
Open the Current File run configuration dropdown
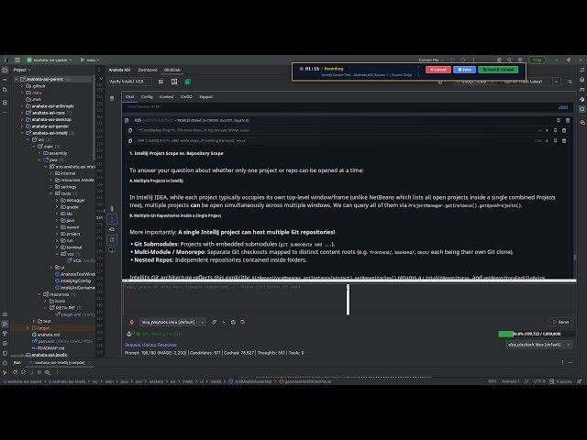pyautogui.click(x=431, y=60)
